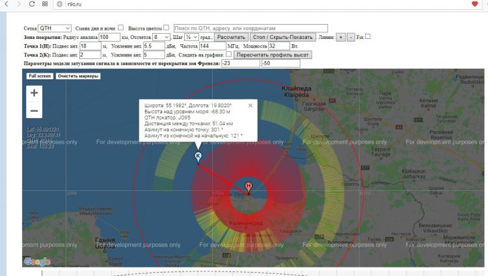Click the Дистанция между точками popup line
Viewport: 488px width, 276px height.
[x=189, y=123]
